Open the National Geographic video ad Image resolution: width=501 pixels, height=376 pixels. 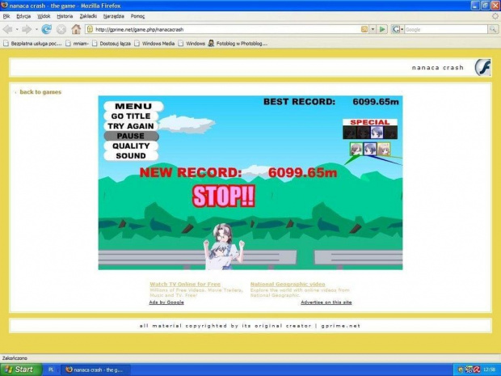tap(288, 284)
